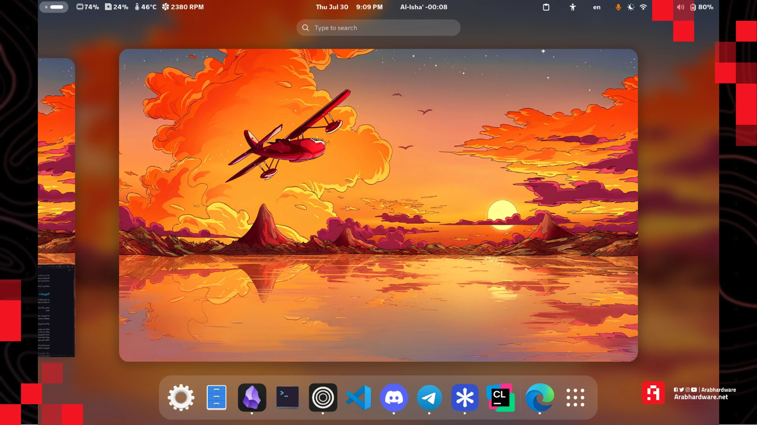Switch to Telegram in the dock
Viewport: 757px width, 425px height.
pyautogui.click(x=429, y=397)
